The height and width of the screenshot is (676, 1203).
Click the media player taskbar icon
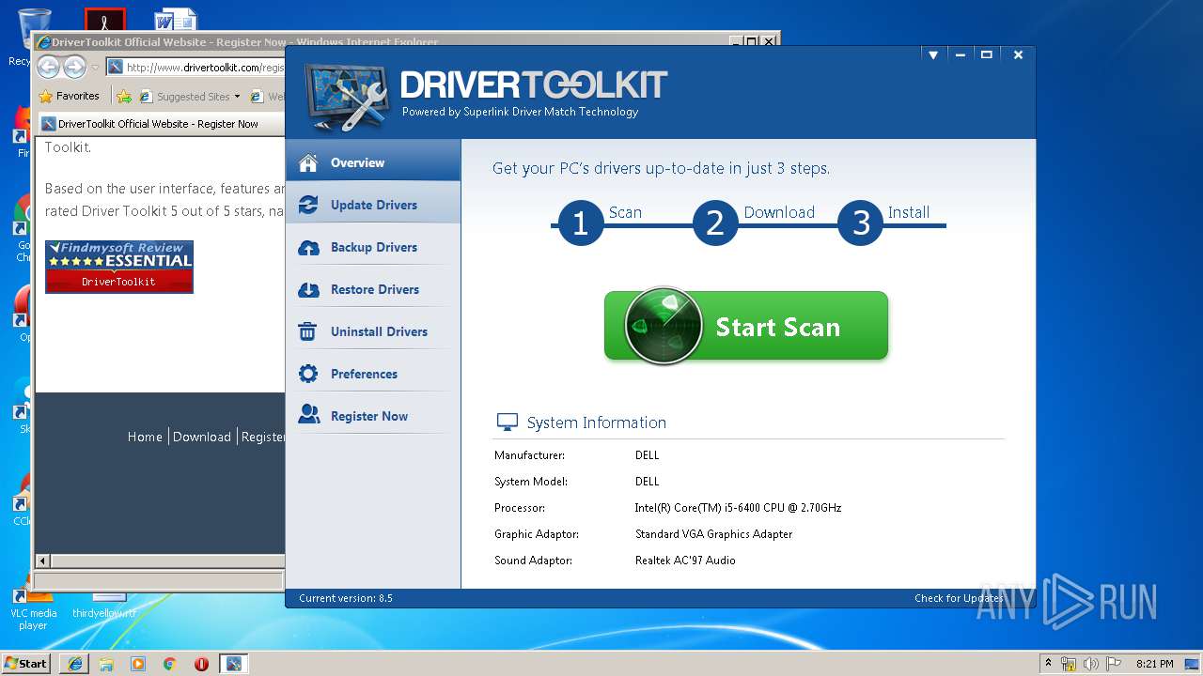click(138, 664)
